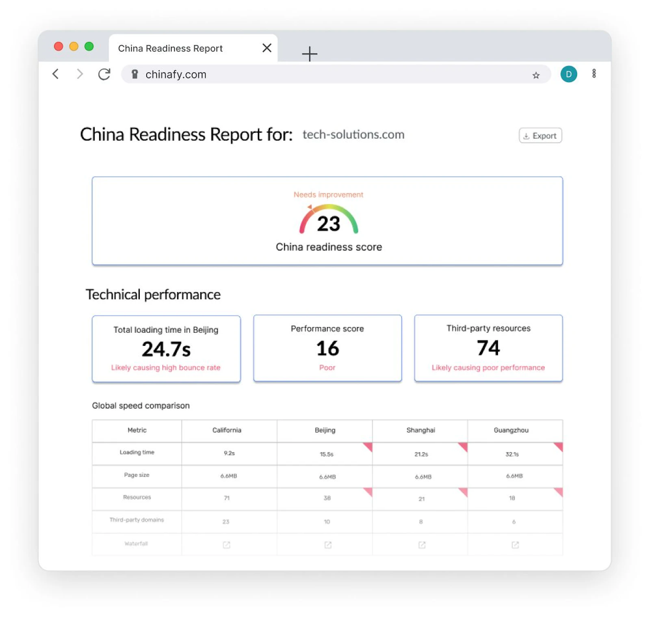Select the China Readiness Report tab
The width and height of the screenshot is (650, 617).
pos(193,48)
